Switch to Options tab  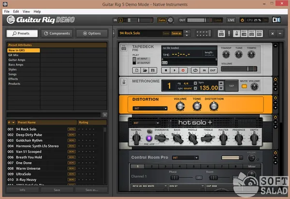tap(92, 33)
